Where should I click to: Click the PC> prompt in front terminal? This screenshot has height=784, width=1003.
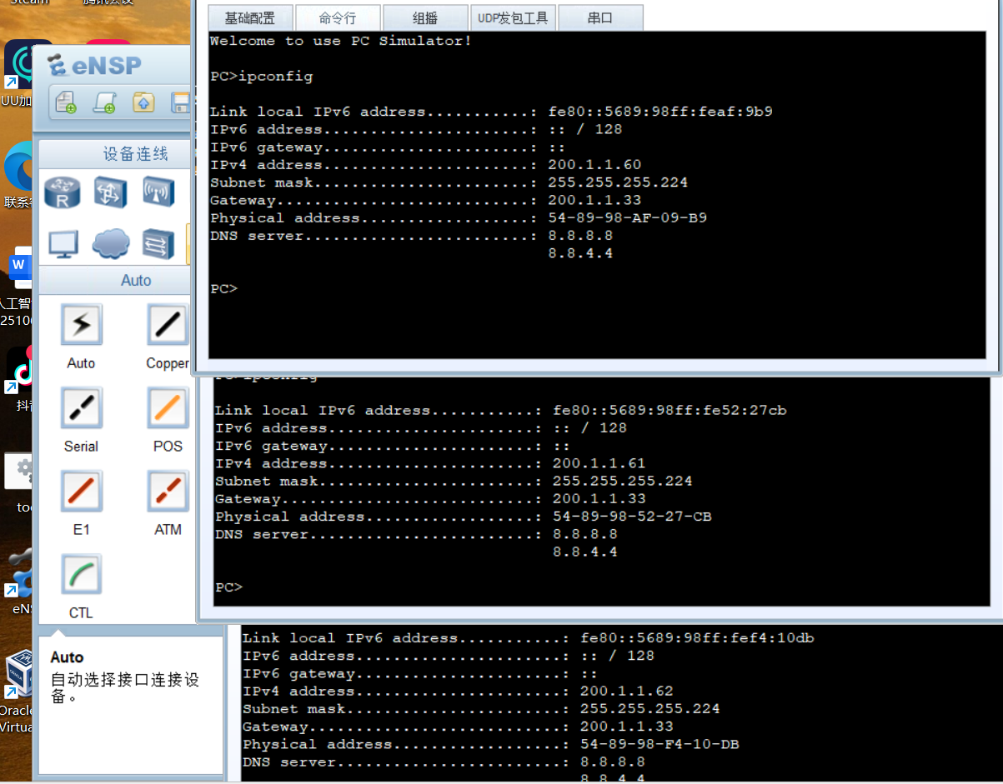223,289
